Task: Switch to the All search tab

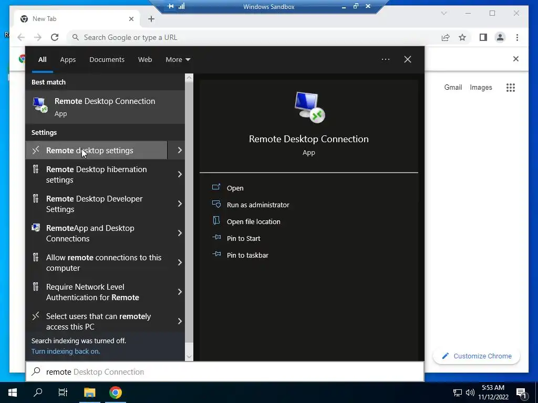Action: pyautogui.click(x=42, y=60)
